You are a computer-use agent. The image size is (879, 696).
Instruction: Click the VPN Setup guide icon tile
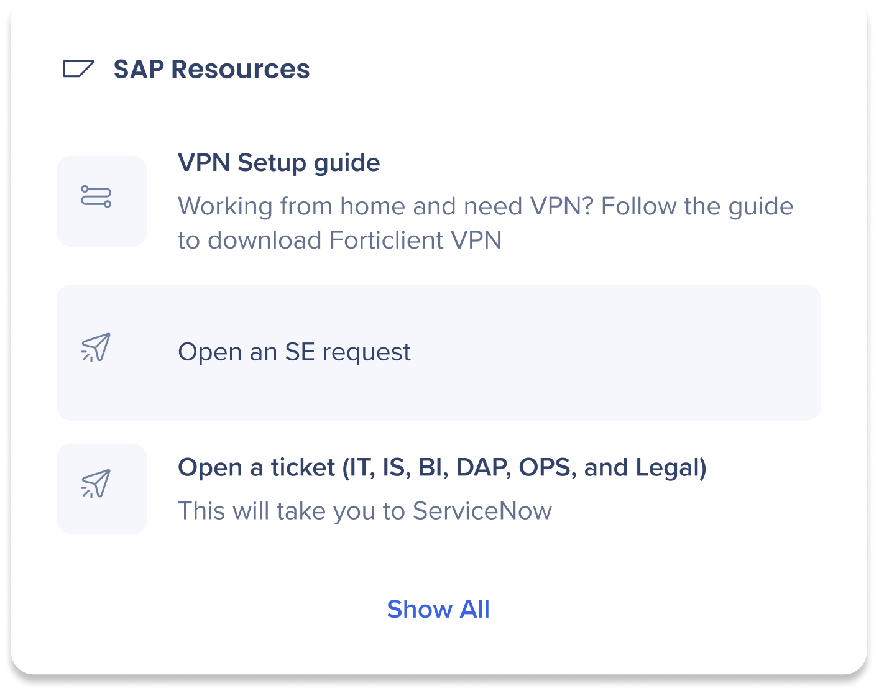(x=101, y=200)
